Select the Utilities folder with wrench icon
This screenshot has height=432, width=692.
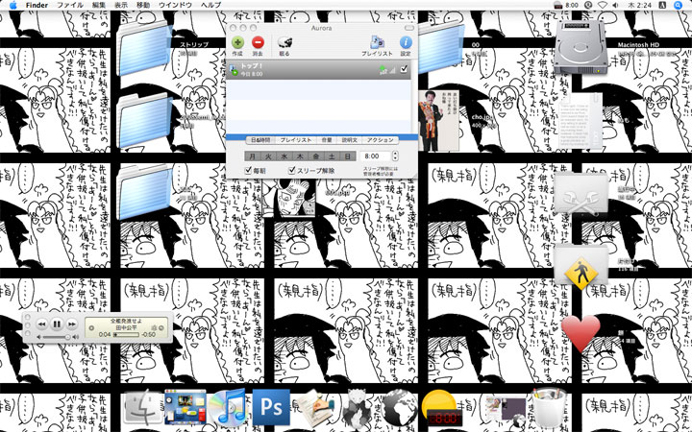coord(581,194)
